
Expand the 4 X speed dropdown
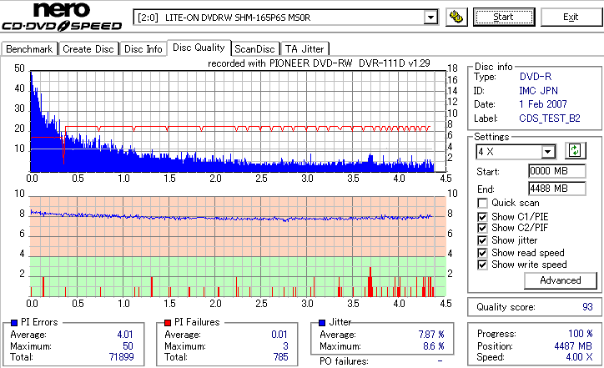click(x=547, y=152)
